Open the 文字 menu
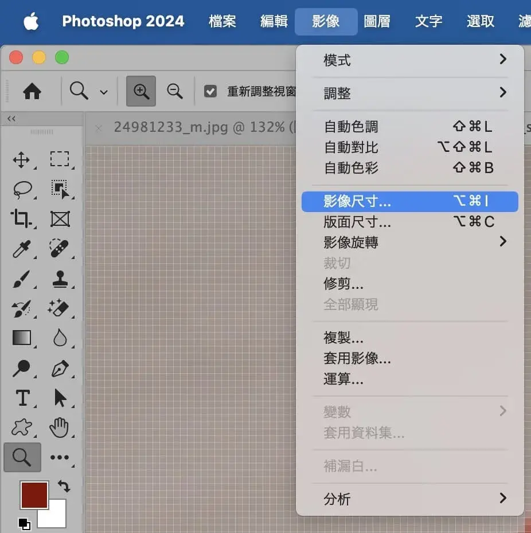 click(428, 21)
